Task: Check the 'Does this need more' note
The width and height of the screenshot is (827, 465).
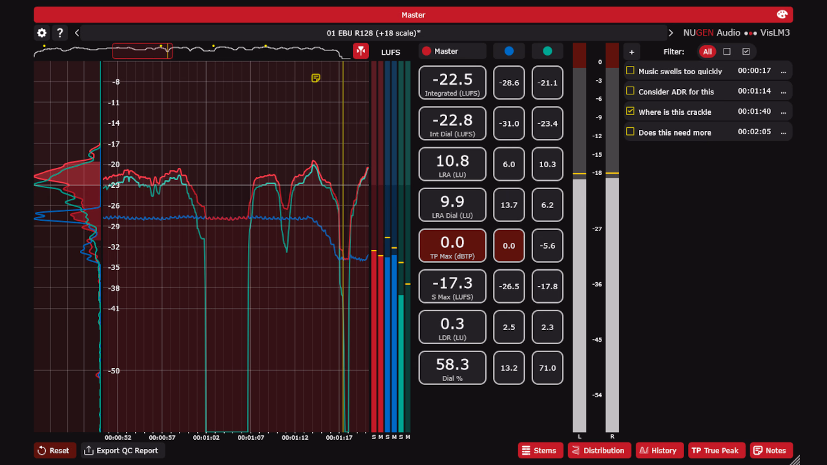Action: pyautogui.click(x=631, y=132)
